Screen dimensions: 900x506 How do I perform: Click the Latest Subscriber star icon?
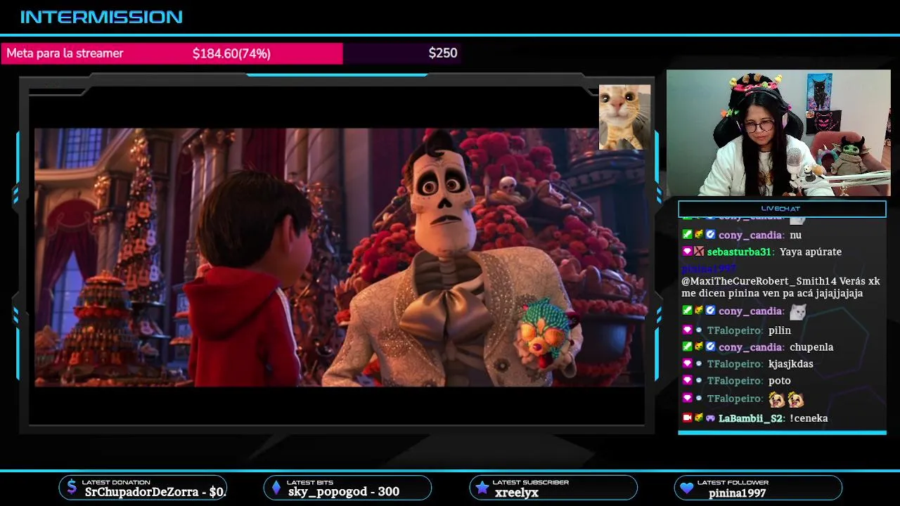pos(482,487)
